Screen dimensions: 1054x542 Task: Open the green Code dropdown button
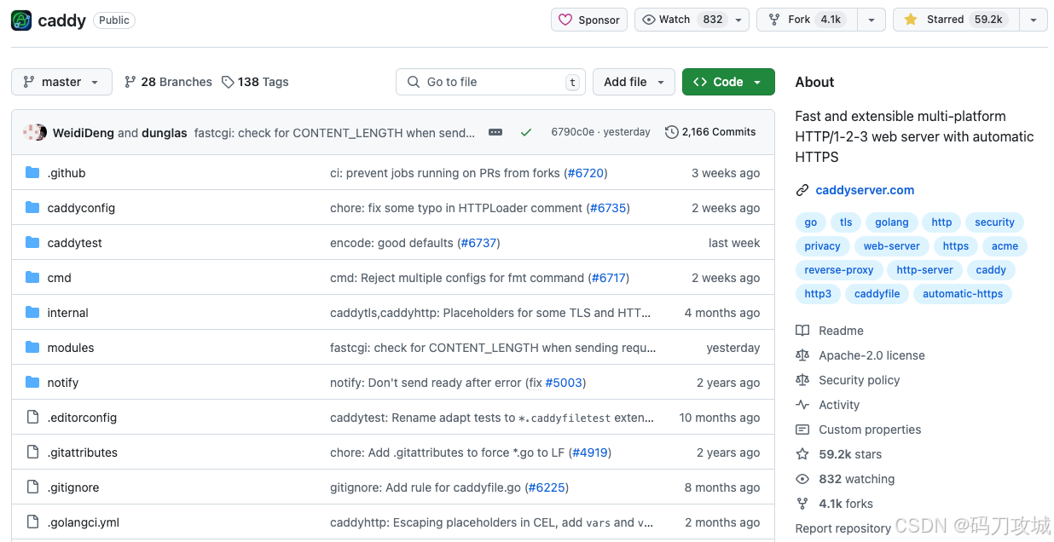tap(728, 82)
